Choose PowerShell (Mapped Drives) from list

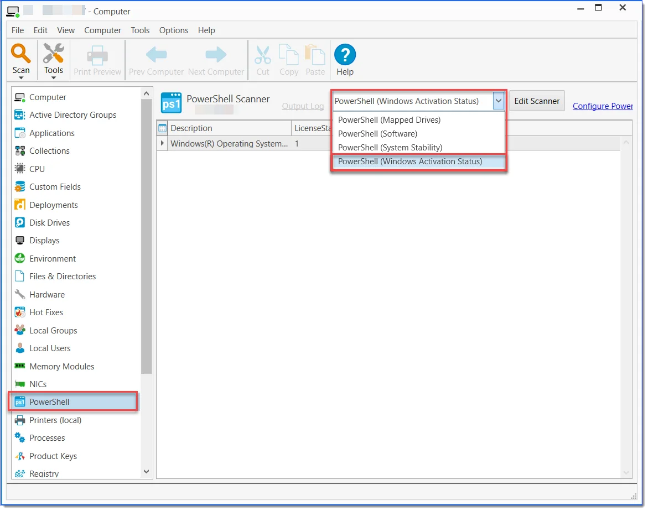tap(389, 120)
